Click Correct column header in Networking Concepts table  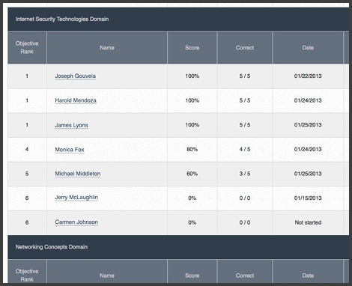245,272
